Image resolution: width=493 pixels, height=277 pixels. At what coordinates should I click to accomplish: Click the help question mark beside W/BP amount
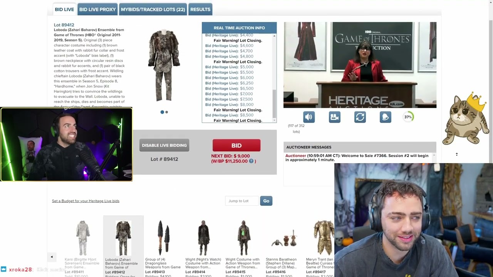coord(251,161)
